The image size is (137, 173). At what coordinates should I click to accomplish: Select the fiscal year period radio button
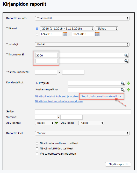tap(37, 29)
